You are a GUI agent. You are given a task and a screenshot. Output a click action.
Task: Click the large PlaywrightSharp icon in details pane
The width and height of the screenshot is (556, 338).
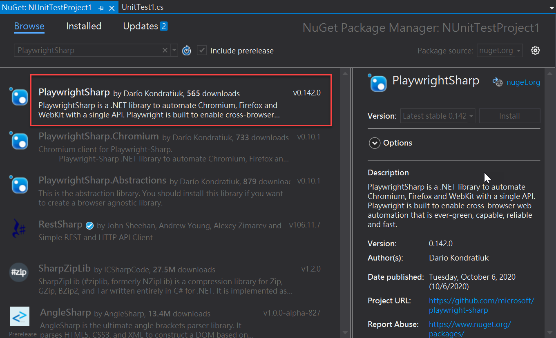(x=377, y=83)
